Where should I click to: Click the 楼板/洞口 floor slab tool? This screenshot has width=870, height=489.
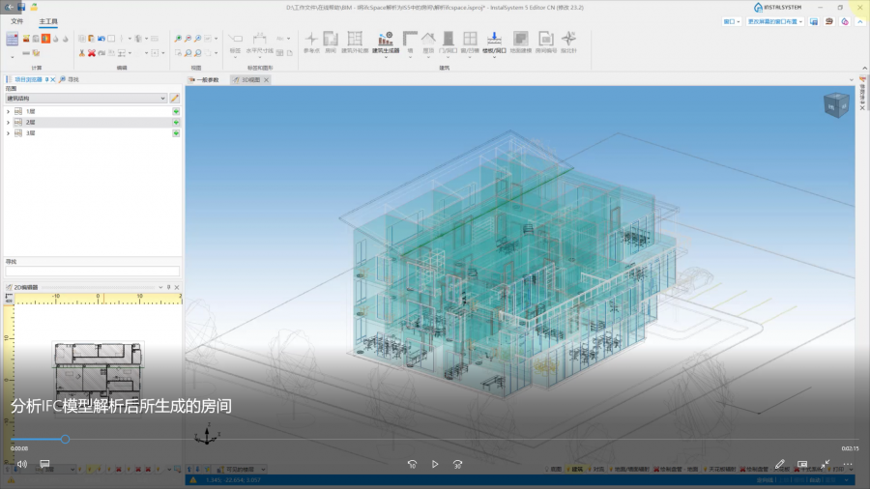[494, 41]
